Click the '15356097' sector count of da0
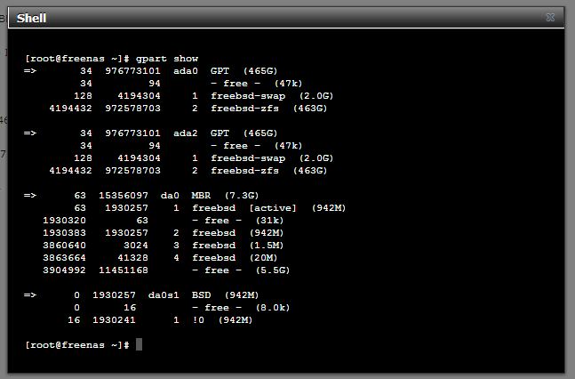Image resolution: width=575 pixels, height=379 pixels. pos(124,196)
